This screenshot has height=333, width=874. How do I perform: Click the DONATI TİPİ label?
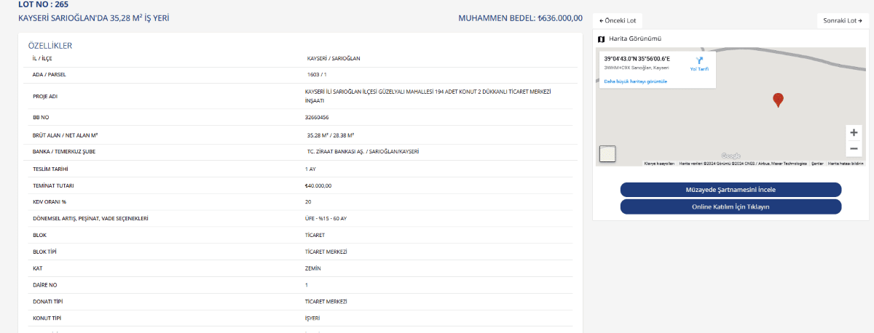coord(47,301)
